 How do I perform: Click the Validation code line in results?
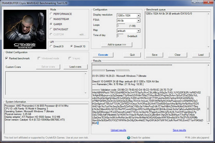pos(133,90)
